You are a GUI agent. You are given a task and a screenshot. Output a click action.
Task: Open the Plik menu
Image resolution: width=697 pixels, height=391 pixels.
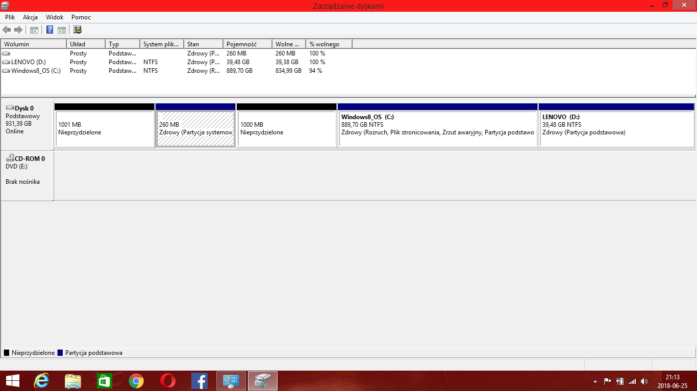point(10,17)
